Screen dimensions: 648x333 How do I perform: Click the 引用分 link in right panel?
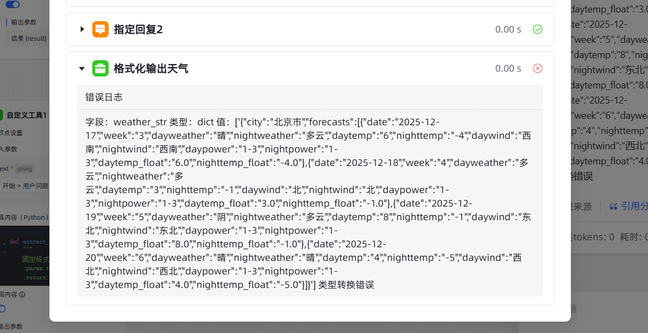(x=634, y=206)
